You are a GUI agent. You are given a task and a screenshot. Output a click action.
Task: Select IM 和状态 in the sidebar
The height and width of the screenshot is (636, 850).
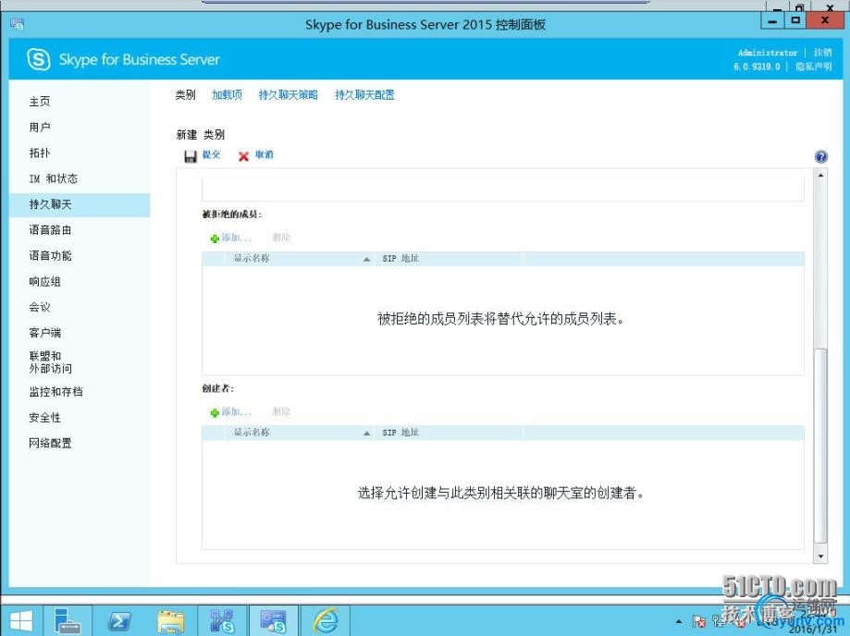(53, 178)
